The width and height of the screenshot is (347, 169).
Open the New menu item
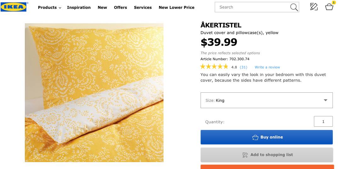(x=102, y=7)
